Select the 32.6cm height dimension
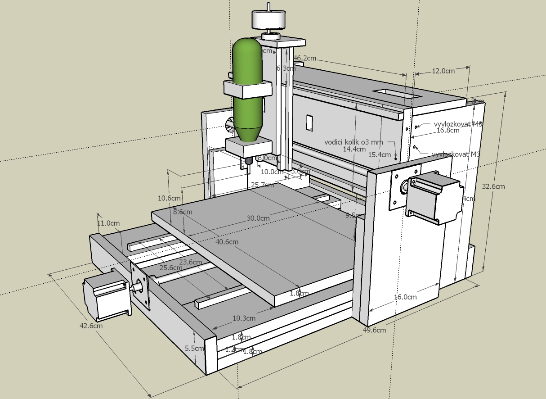Image resolution: width=546 pixels, height=399 pixels. pos(493,186)
